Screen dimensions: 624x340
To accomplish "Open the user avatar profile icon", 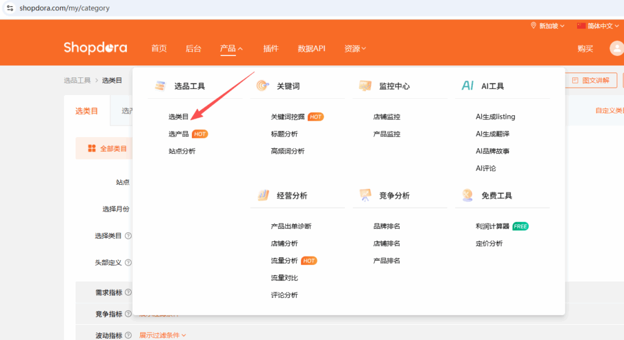I will point(617,48).
